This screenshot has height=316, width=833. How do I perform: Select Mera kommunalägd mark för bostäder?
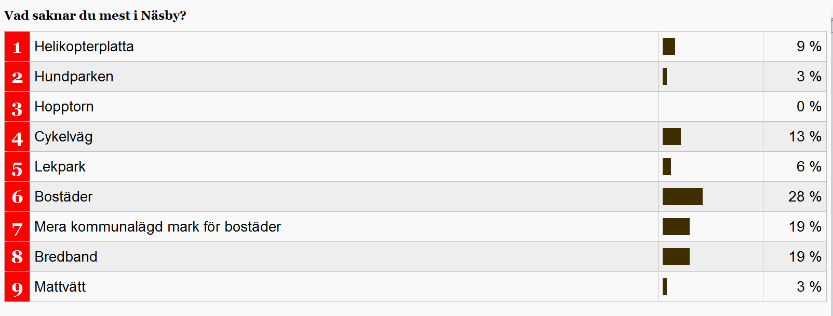(157, 227)
